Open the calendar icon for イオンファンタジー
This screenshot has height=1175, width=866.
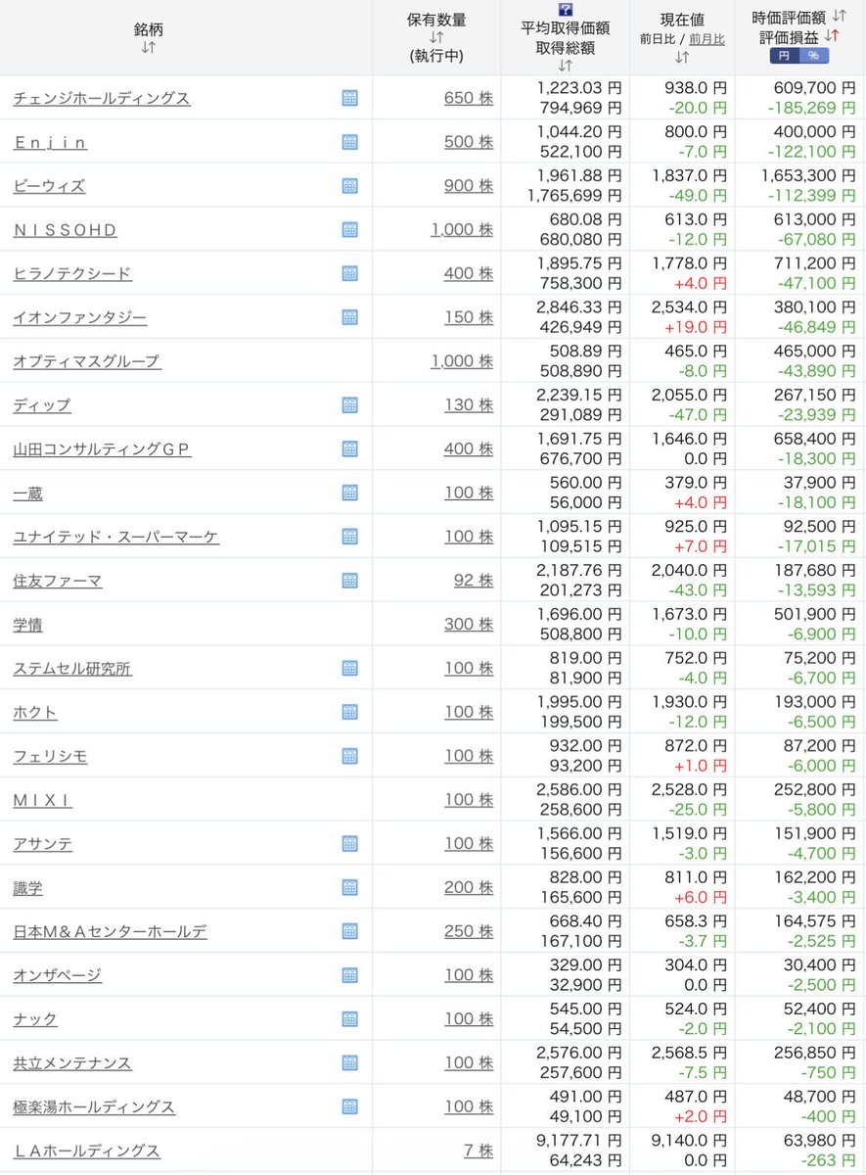(x=349, y=317)
